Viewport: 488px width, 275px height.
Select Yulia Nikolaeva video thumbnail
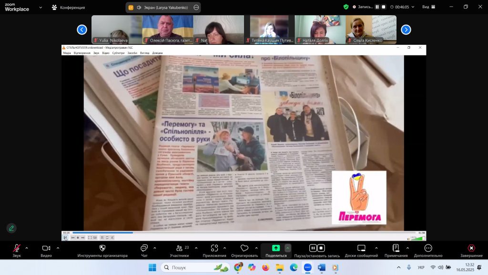click(x=117, y=30)
